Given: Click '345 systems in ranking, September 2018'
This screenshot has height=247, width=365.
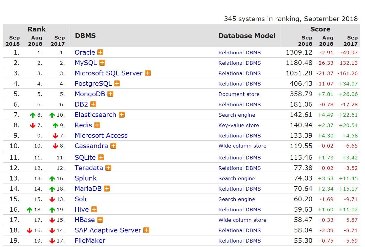Looking at the screenshot, I should [291, 19].
